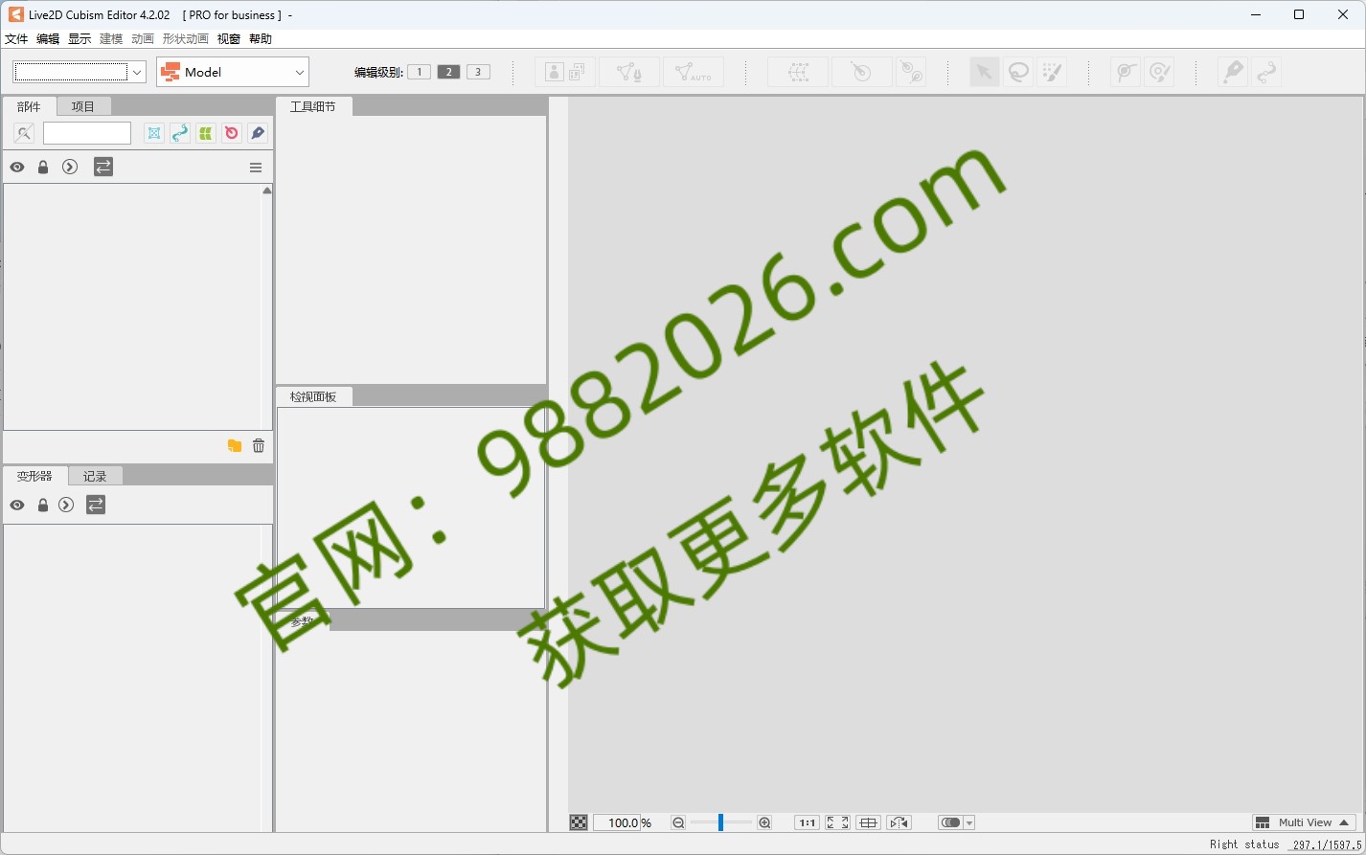
Task: Open the empty combo box dropdown arrow
Action: [x=137, y=72]
